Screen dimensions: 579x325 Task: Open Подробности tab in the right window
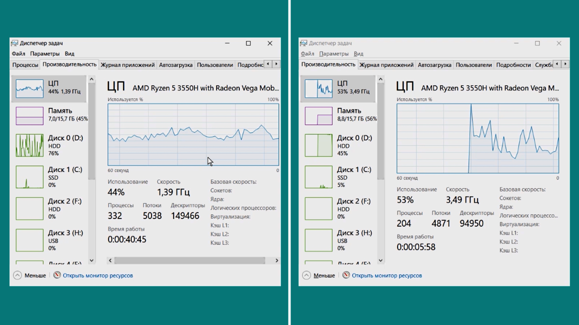(513, 65)
